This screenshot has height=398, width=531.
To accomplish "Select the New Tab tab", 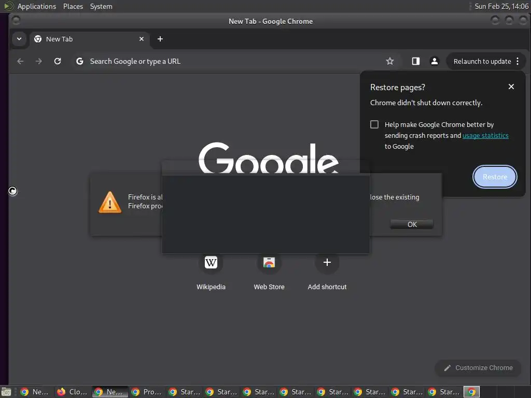I will 89,39.
